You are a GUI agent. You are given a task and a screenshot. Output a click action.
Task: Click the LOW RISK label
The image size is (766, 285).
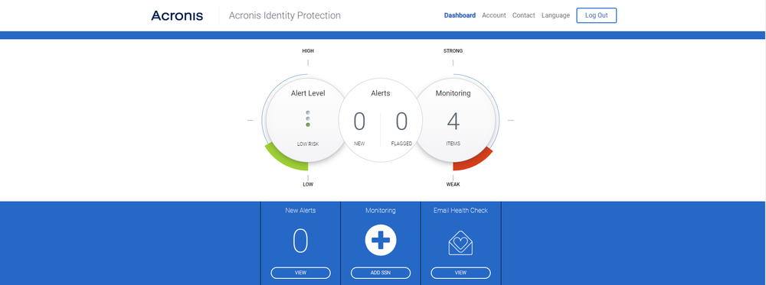(308, 144)
